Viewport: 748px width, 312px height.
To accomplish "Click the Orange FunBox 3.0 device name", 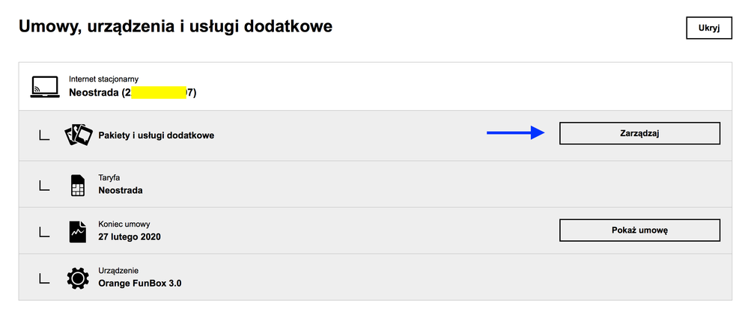I will tap(140, 284).
